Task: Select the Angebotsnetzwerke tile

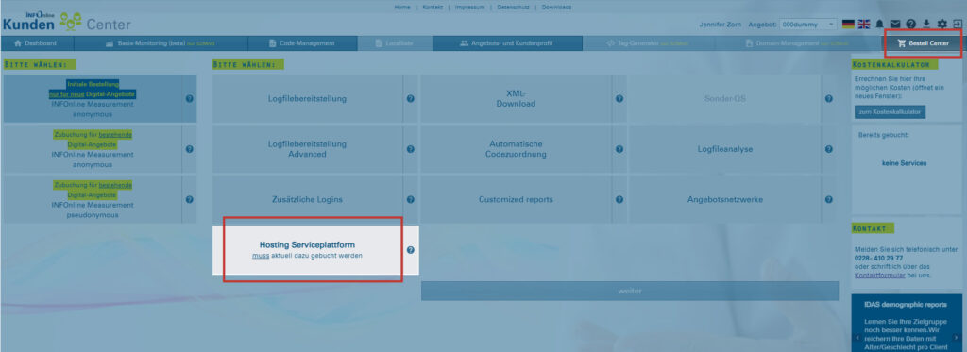Action: click(725, 200)
